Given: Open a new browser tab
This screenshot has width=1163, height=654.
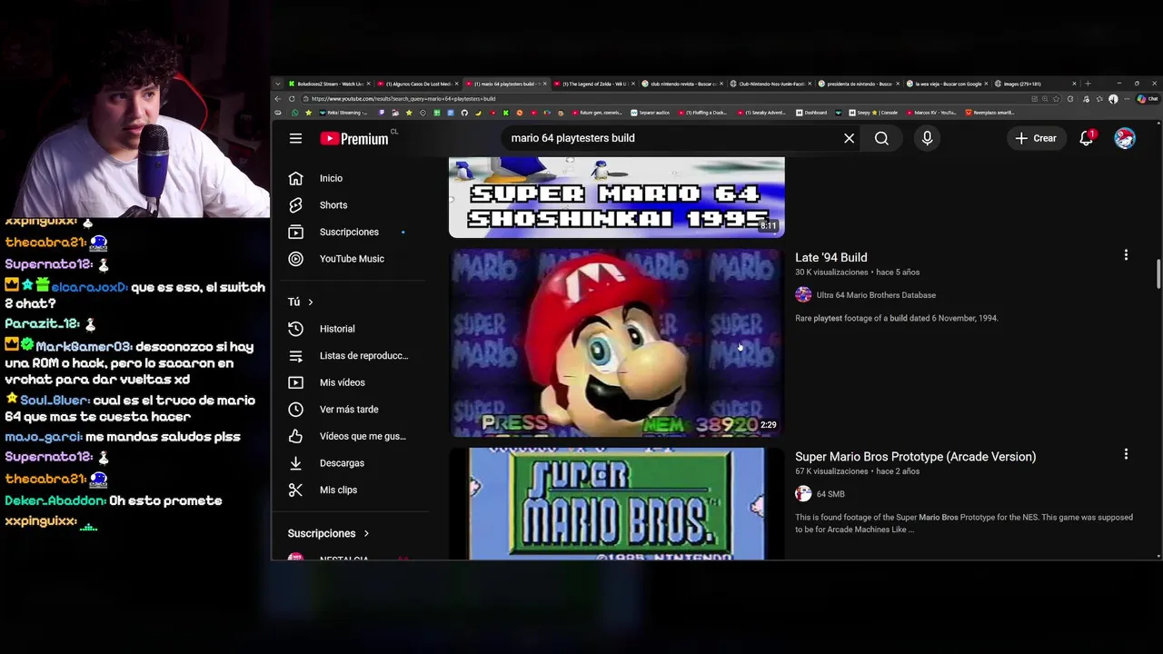Looking at the screenshot, I should 1088,84.
